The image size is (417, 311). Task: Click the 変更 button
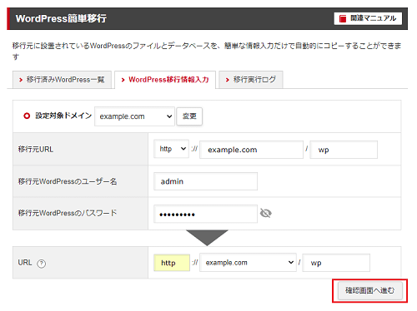click(x=189, y=116)
